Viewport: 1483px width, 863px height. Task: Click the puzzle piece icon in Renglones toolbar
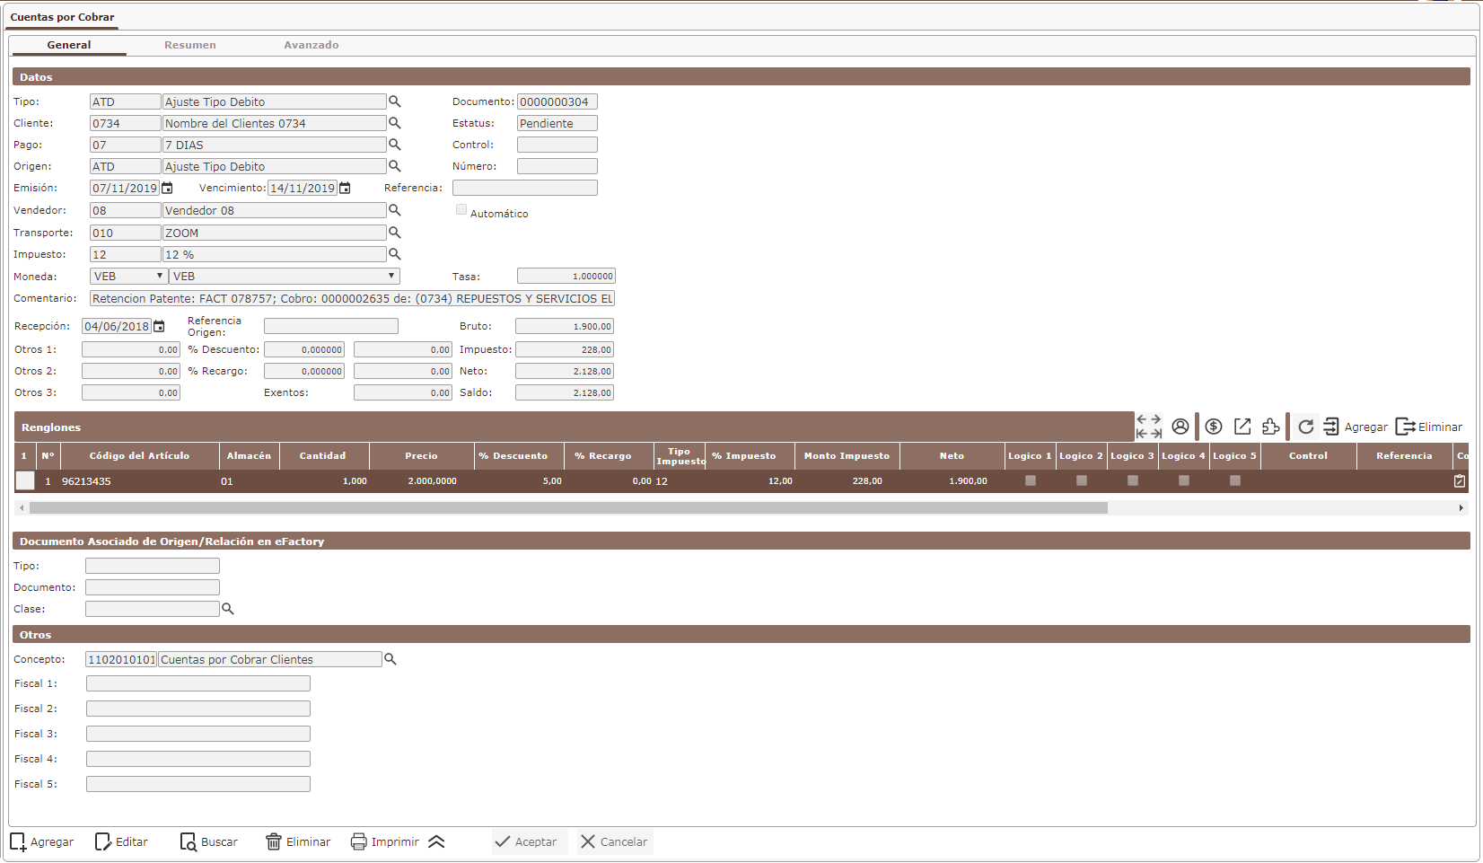(1271, 427)
